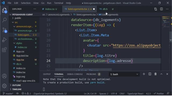Screen dimensions: 172x96
Task: Open sectionAnnon... file in explorer
Action: coord(26,39)
